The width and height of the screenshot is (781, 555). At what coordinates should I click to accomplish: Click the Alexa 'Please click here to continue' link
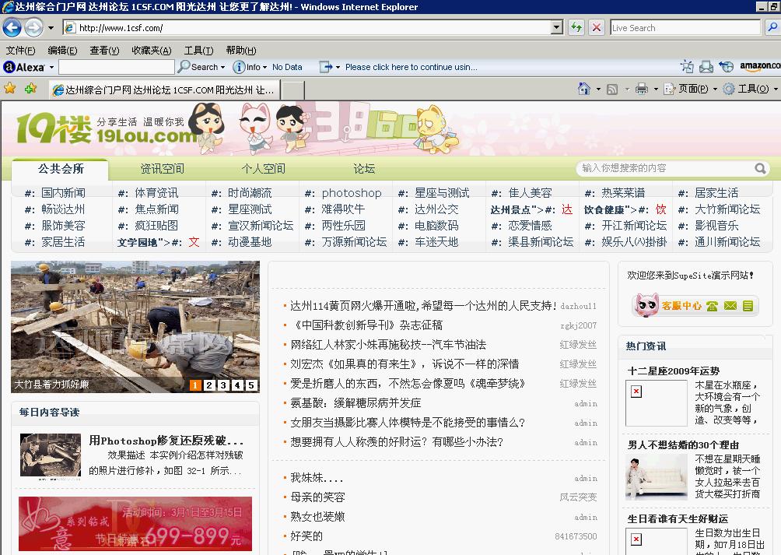point(411,67)
